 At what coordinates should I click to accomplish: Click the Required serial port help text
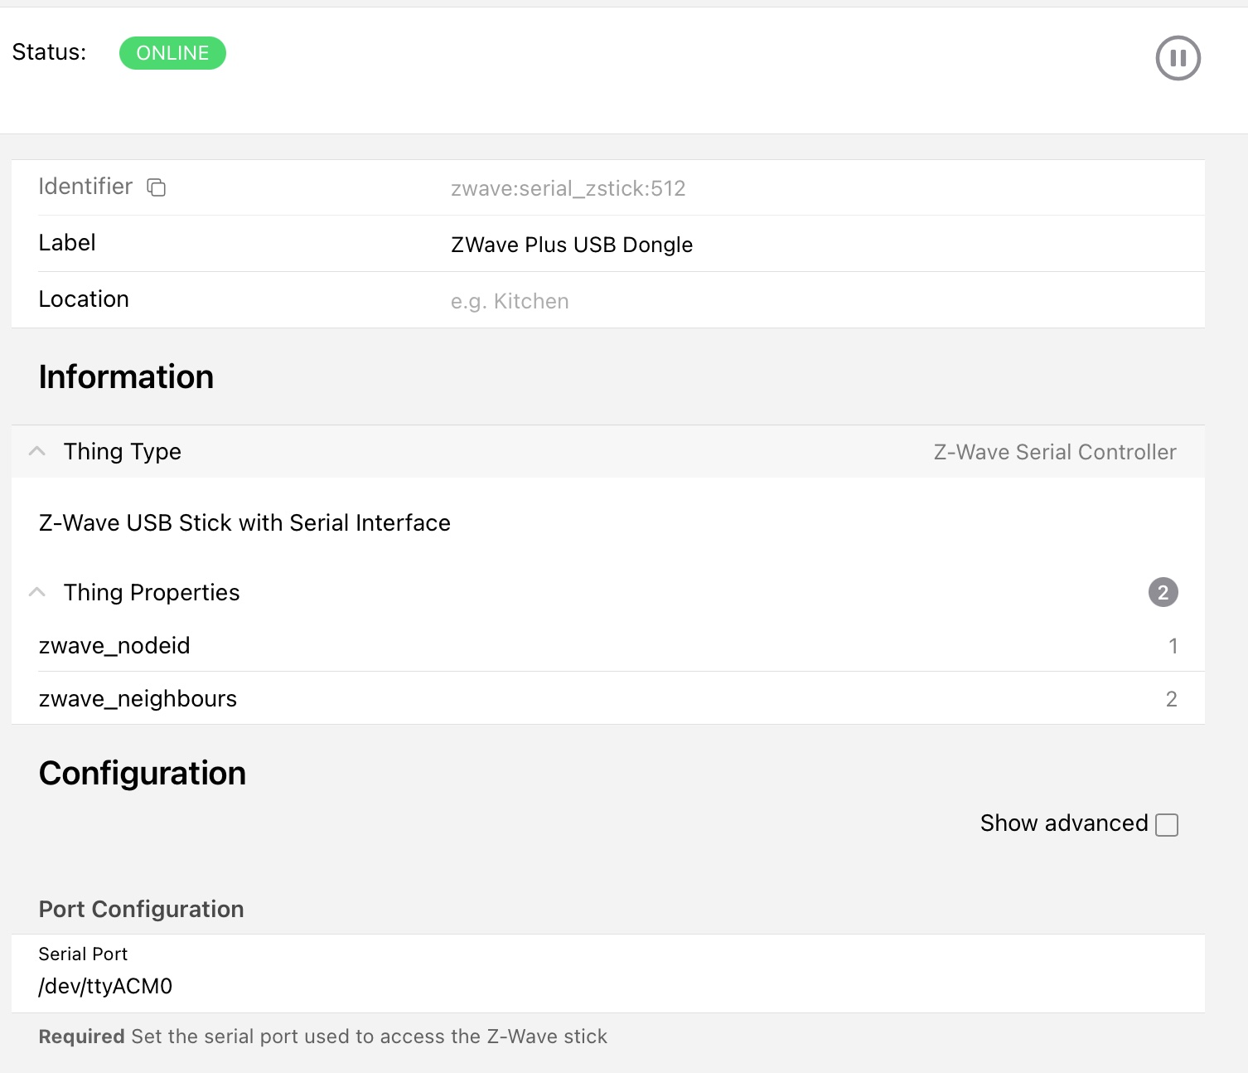click(322, 1036)
